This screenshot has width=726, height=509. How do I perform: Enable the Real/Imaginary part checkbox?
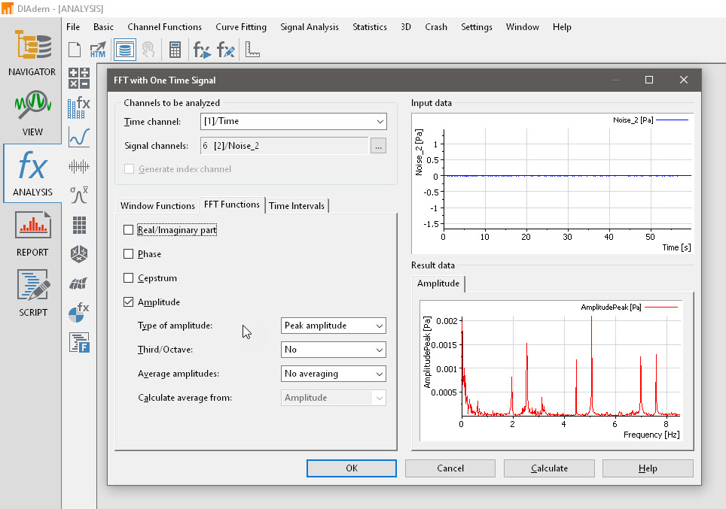[x=129, y=230]
